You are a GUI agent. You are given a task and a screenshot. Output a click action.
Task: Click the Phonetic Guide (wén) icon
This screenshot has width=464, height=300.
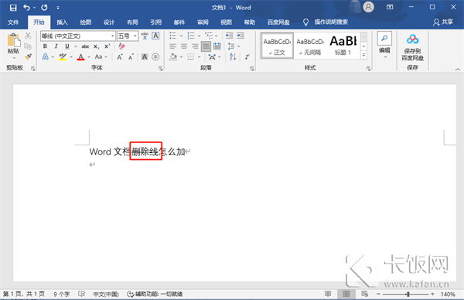pyautogui.click(x=145, y=36)
